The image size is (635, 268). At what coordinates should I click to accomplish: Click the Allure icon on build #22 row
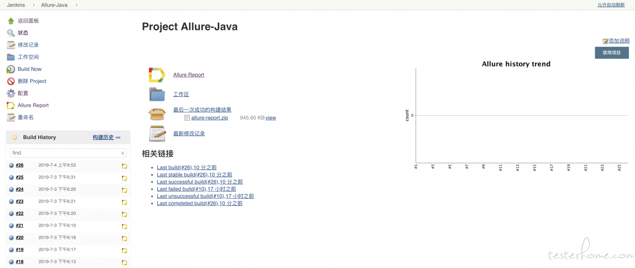124,215
